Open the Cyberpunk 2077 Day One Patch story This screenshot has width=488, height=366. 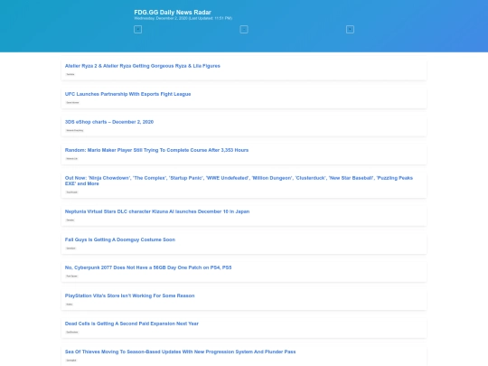coord(148,267)
